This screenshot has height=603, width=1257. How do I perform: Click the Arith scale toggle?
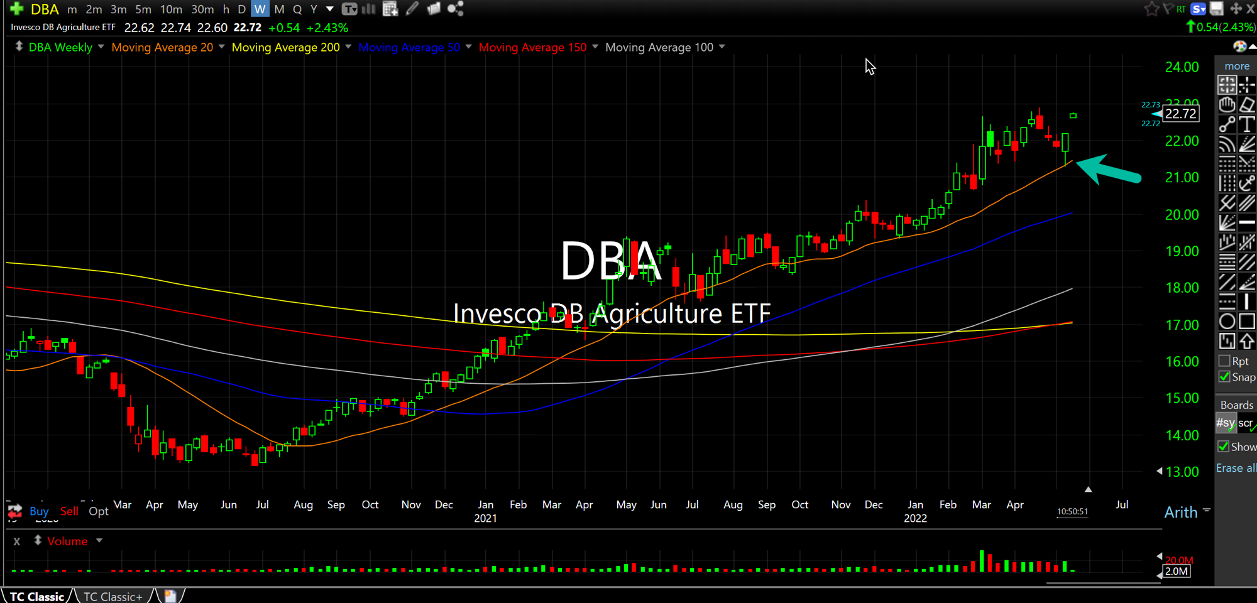point(1181,512)
